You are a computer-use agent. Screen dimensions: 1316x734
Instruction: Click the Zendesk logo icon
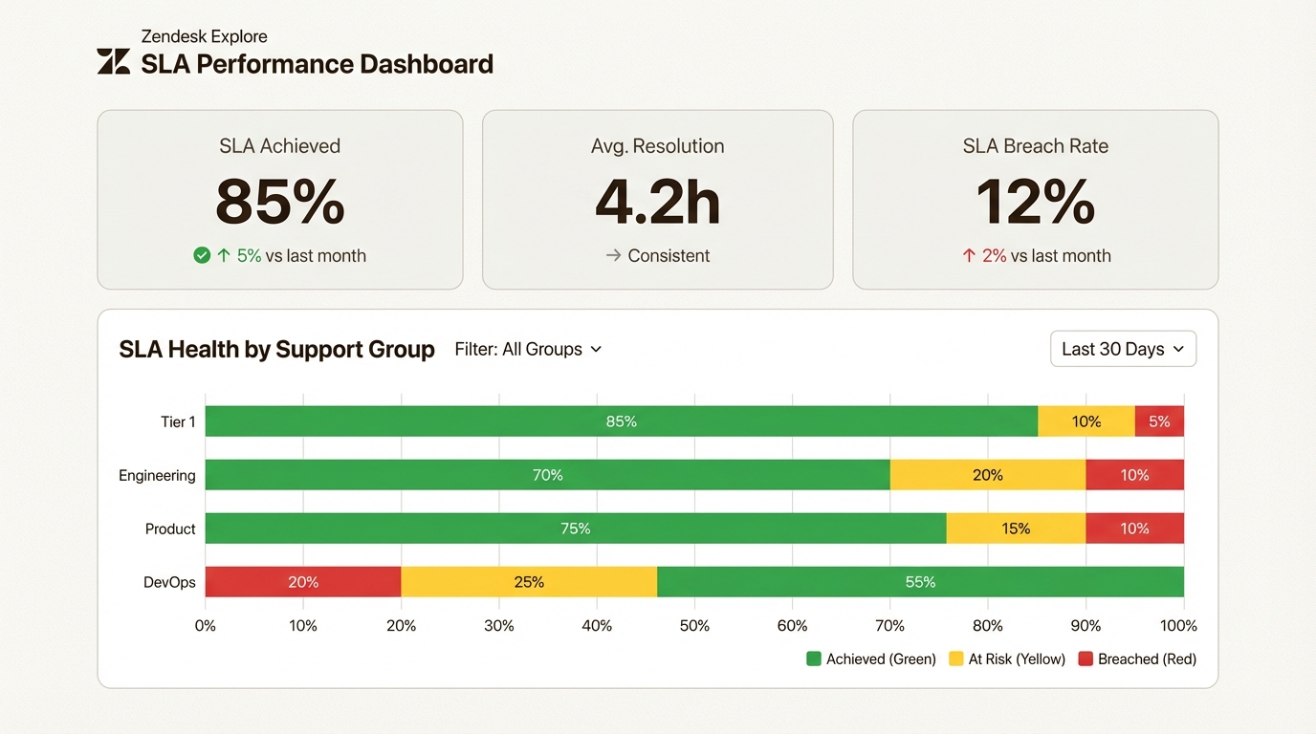[114, 59]
